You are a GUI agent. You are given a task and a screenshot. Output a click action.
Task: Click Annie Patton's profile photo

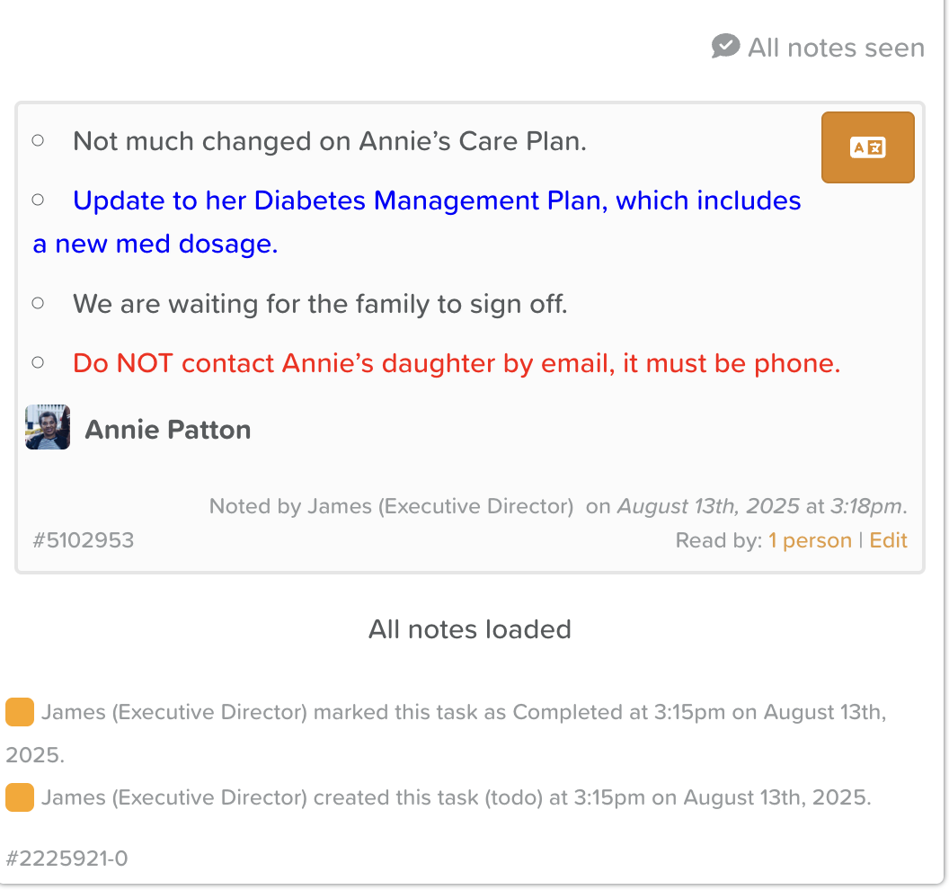tap(48, 427)
